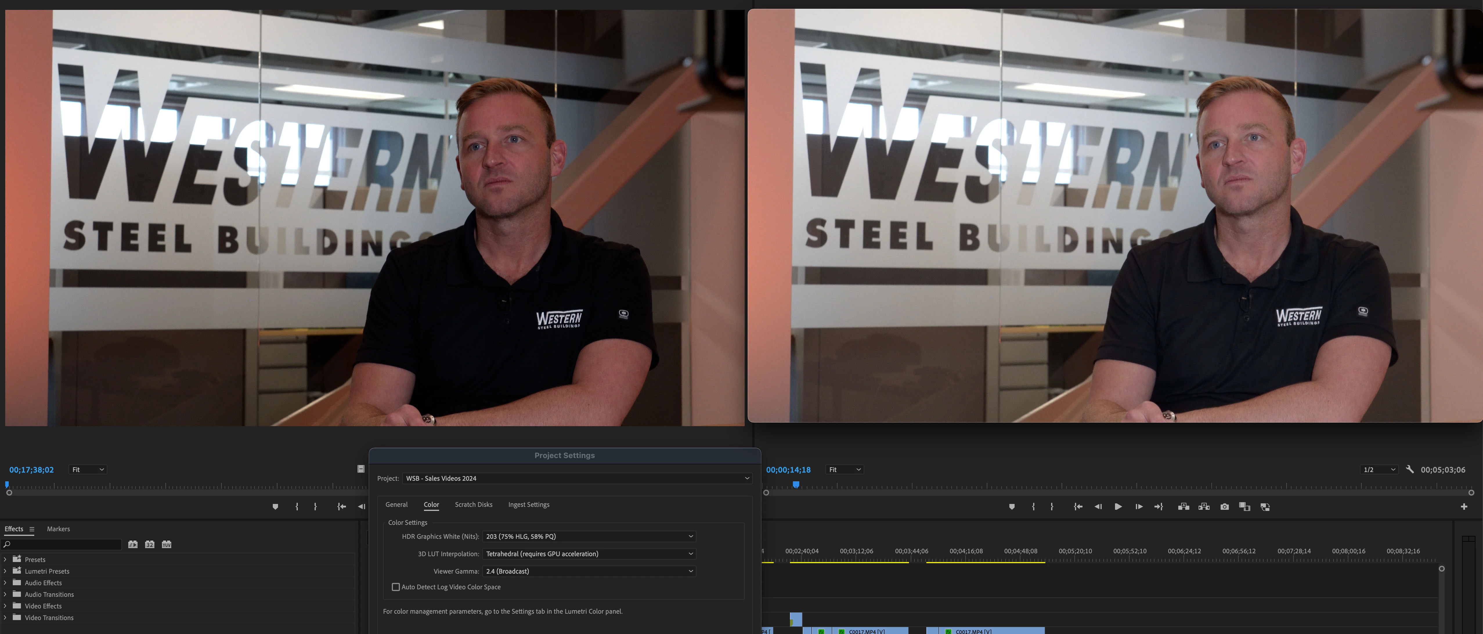Open the Button Editor plus icon
Image resolution: width=1483 pixels, height=634 pixels.
1464,507
